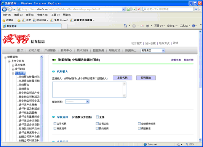
Task: Click the code textarea down scroll arrow
Action: point(124,96)
